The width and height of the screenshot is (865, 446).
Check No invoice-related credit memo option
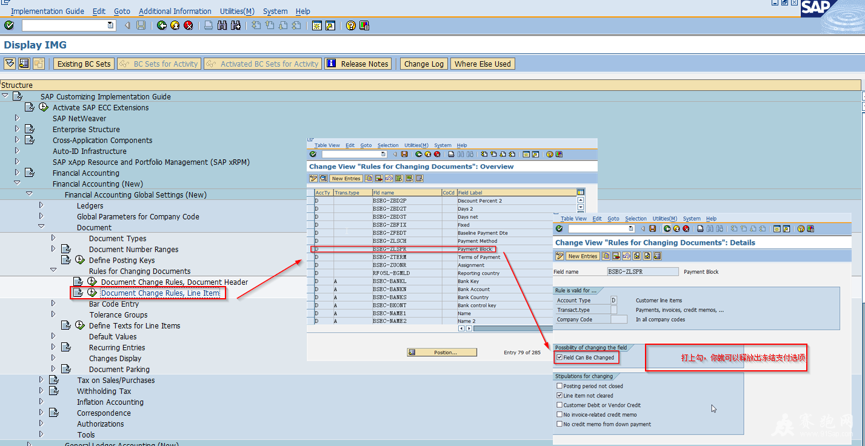[x=559, y=414]
